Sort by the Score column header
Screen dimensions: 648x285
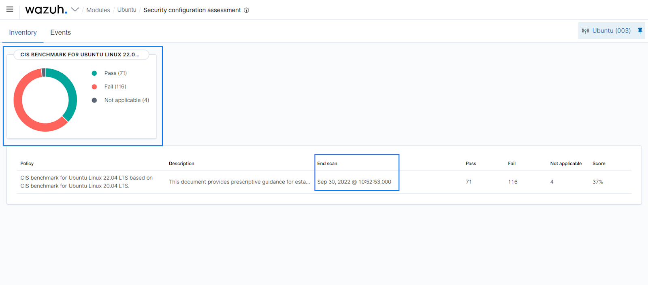click(599, 164)
